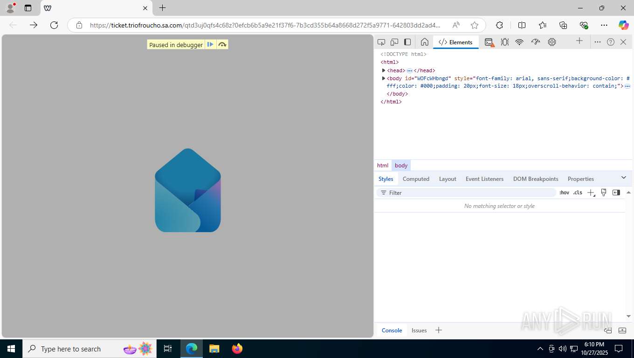Toggle :hov element state
The height and width of the screenshot is (358, 634).
coord(564,193)
